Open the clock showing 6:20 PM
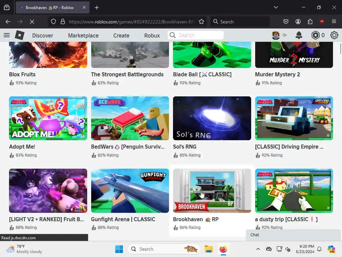The image size is (342, 257). point(305,249)
